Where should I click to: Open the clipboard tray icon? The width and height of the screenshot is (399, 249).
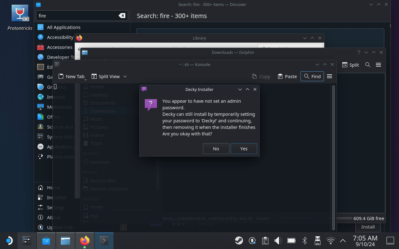pos(265,241)
